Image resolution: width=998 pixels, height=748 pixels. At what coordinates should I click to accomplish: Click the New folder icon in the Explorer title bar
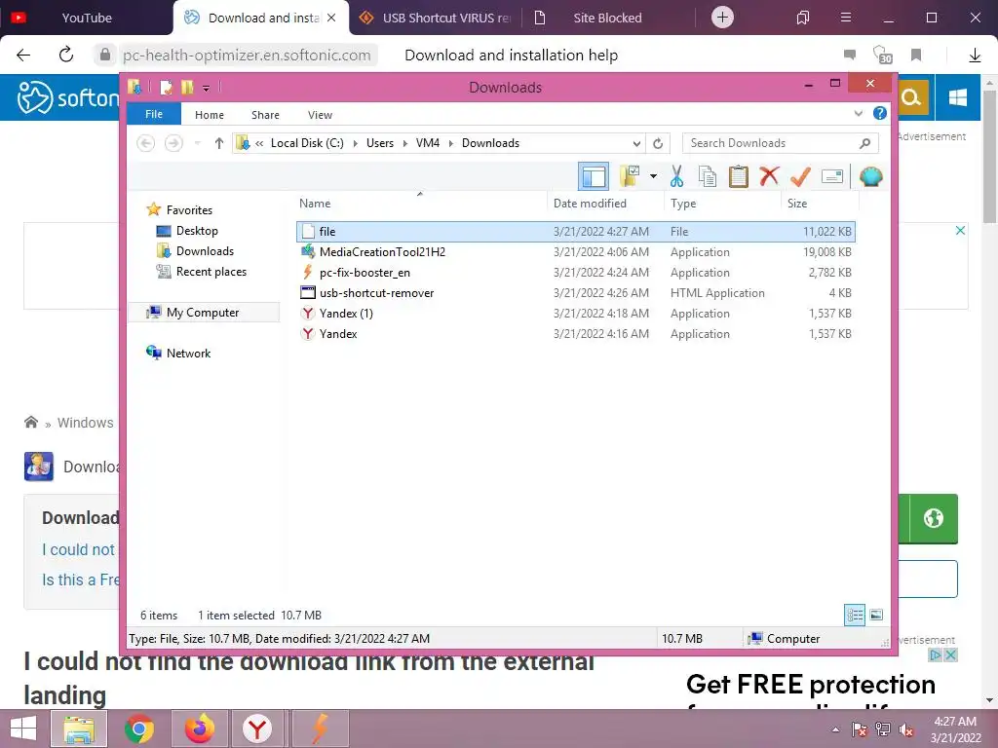pyautogui.click(x=187, y=87)
